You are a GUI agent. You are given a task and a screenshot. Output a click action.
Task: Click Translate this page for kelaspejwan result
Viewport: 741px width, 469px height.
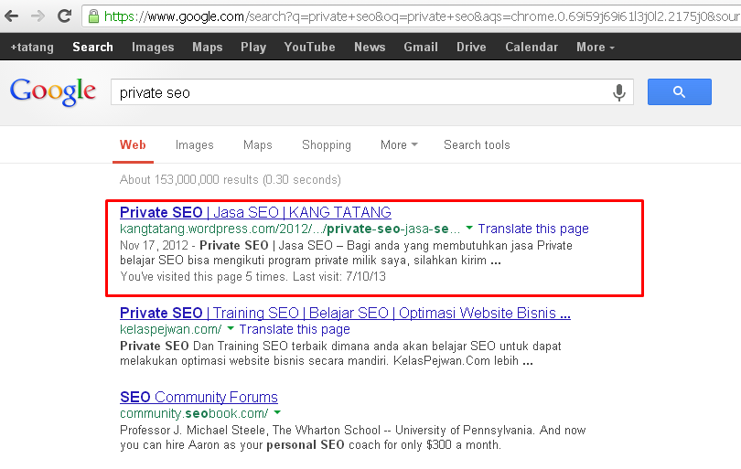(295, 329)
